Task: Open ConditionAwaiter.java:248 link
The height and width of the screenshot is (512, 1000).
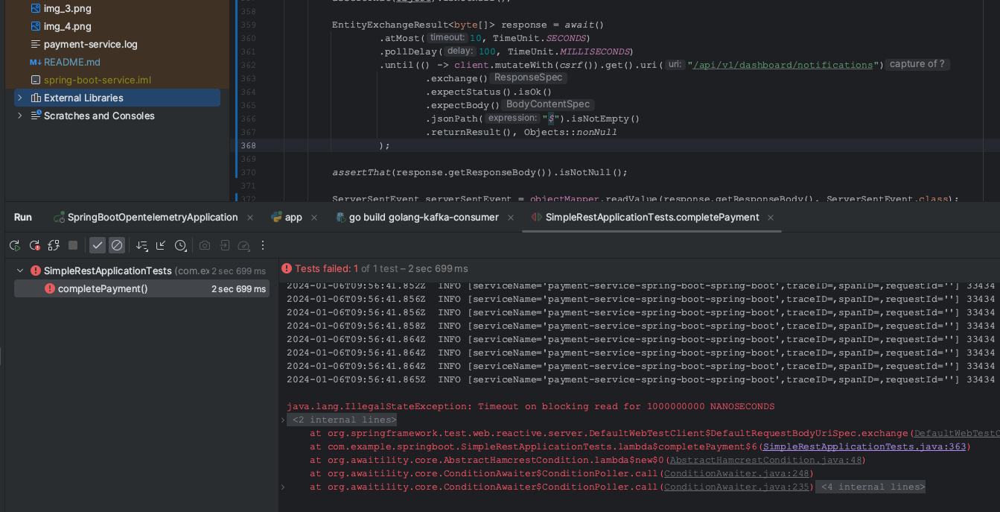Action: pyautogui.click(x=736, y=473)
